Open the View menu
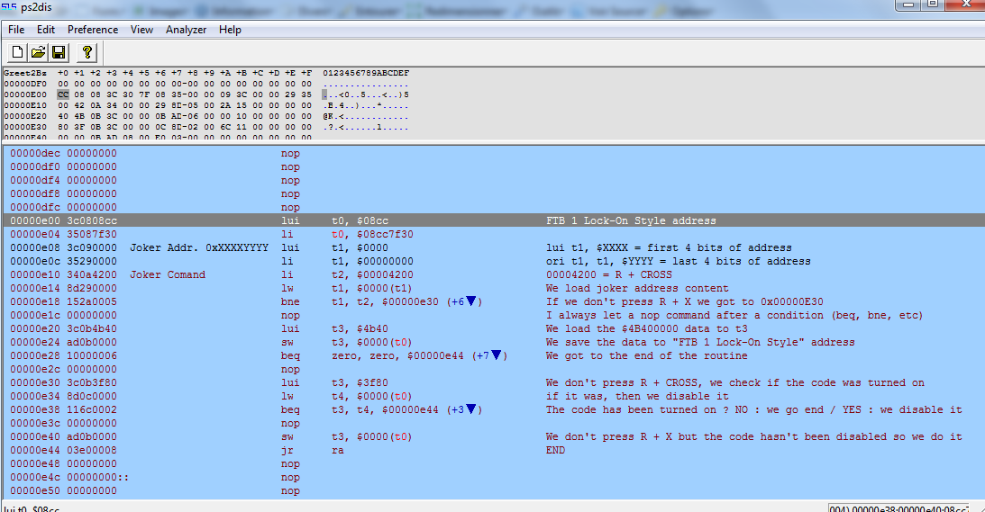 coord(141,30)
